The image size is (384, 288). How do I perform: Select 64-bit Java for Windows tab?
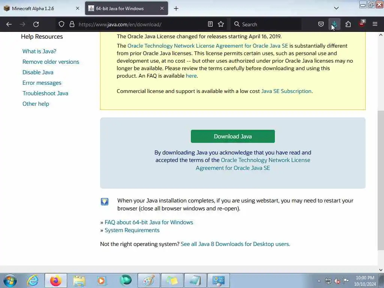[126, 9]
